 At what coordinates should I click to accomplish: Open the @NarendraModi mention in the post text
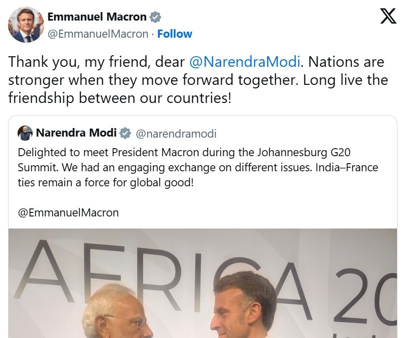tap(245, 62)
